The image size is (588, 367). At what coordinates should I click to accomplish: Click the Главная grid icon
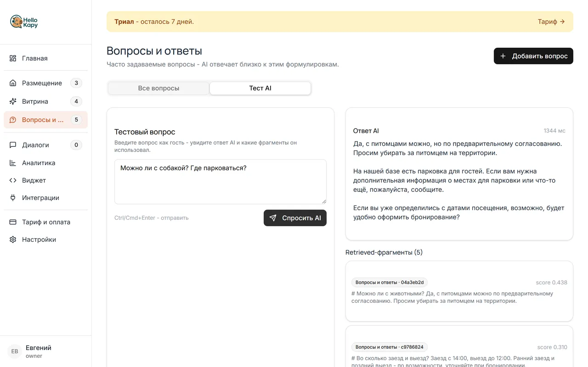click(x=13, y=58)
